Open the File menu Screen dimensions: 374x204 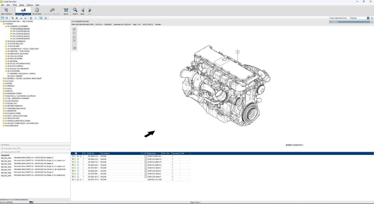click(2, 5)
